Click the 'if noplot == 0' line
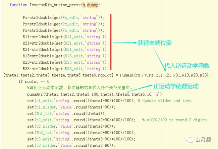Screen dimensions: 218x149 click(x=34, y=81)
